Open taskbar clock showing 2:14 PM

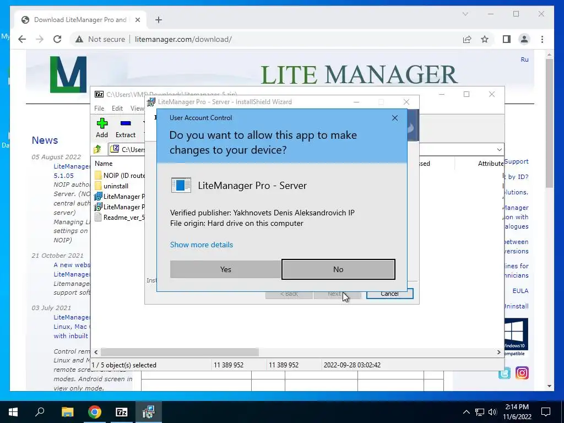pos(517,412)
